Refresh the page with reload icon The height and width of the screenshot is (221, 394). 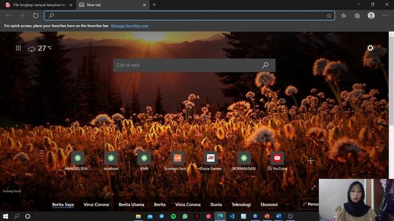pos(36,15)
